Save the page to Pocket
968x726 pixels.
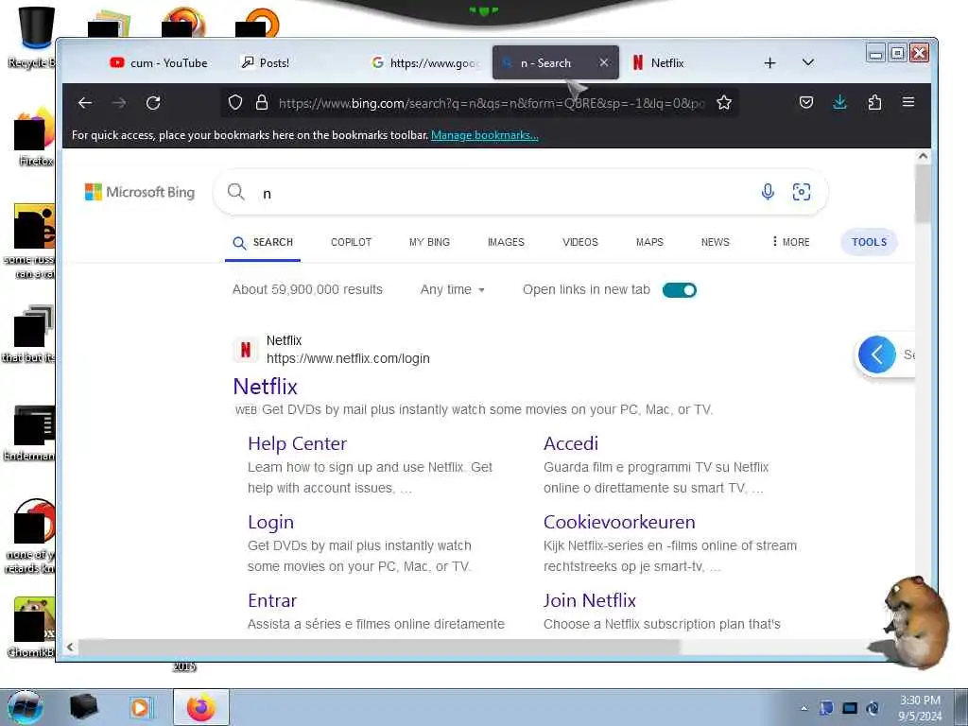(805, 102)
